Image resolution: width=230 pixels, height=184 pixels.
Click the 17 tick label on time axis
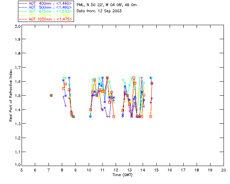pyautogui.click(x=183, y=170)
